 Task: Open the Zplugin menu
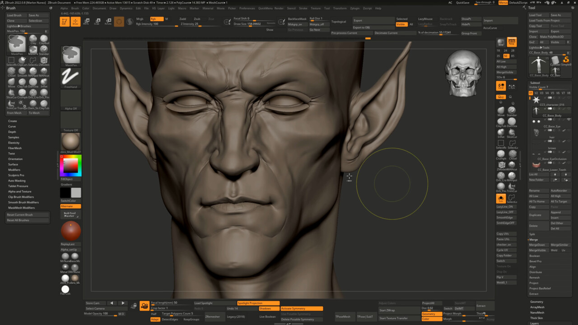[x=355, y=8]
